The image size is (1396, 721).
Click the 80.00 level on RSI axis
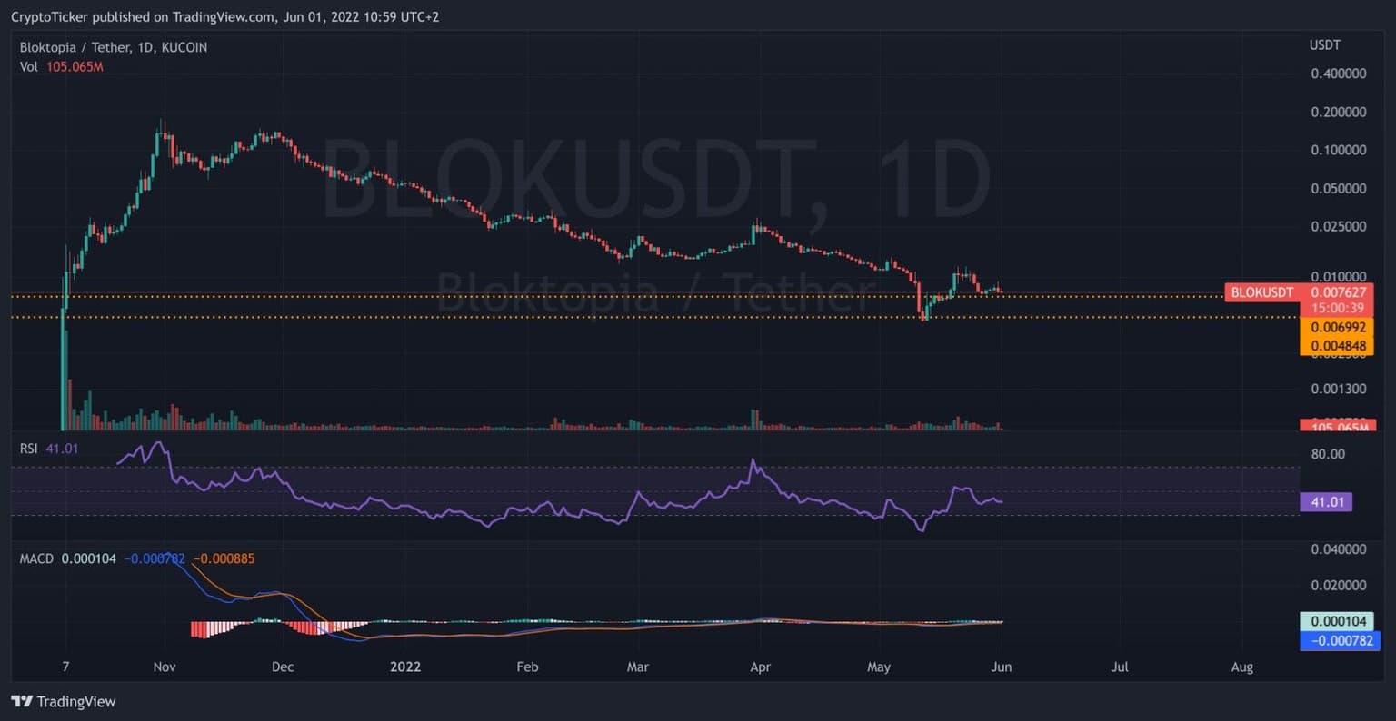1329,454
